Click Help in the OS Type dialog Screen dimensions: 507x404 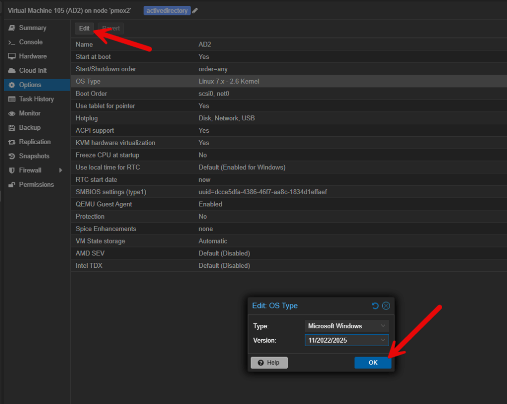[269, 362]
